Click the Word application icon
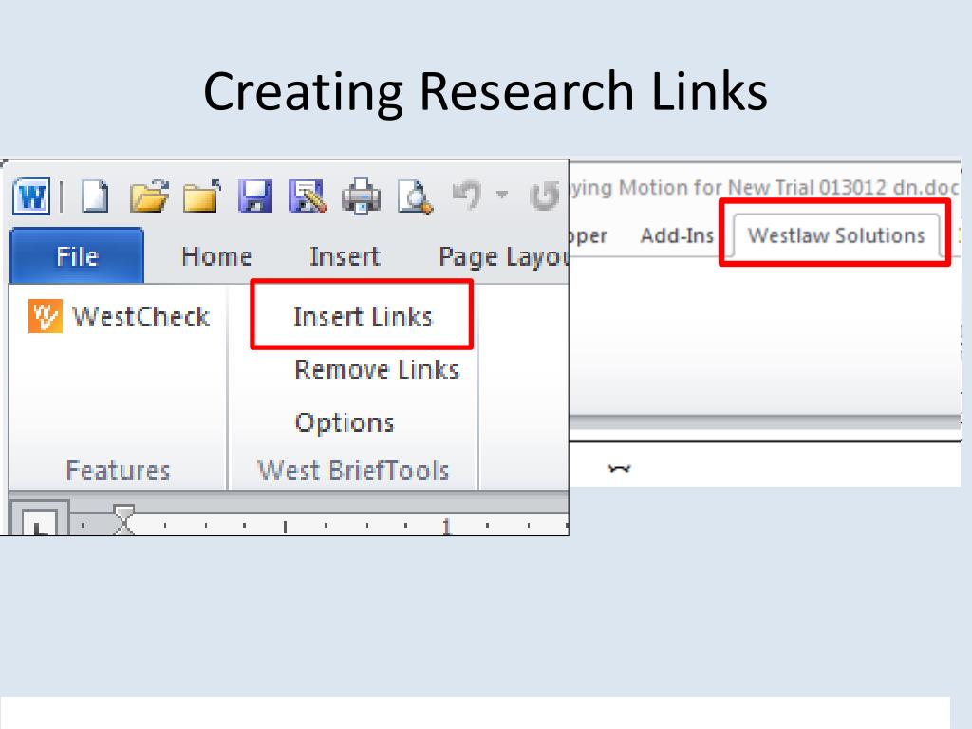This screenshot has height=729, width=972. (31, 196)
